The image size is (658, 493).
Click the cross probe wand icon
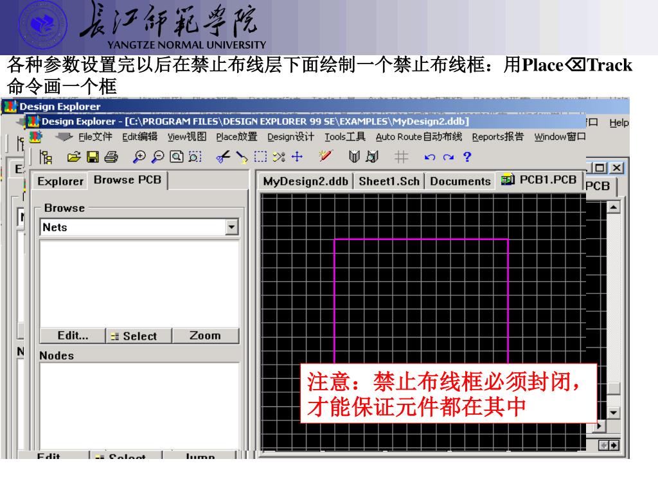[x=326, y=156]
